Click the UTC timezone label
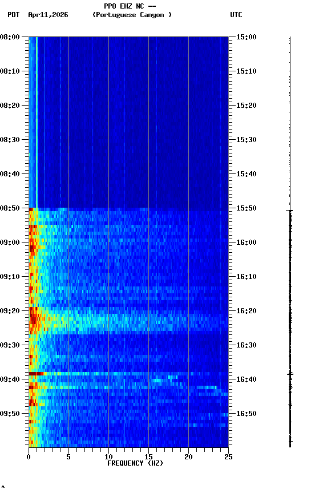Image resolution: width=315 pixels, height=493 pixels. 236,15
